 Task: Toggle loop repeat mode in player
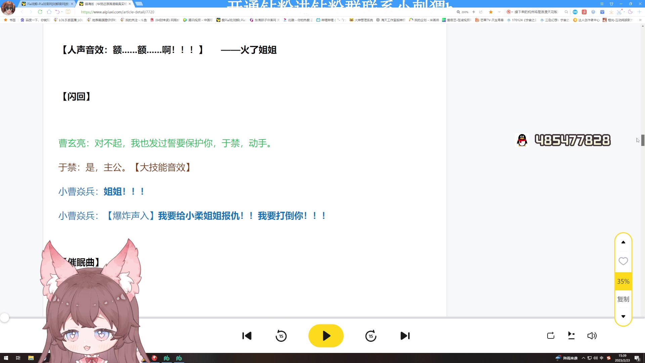(551, 335)
